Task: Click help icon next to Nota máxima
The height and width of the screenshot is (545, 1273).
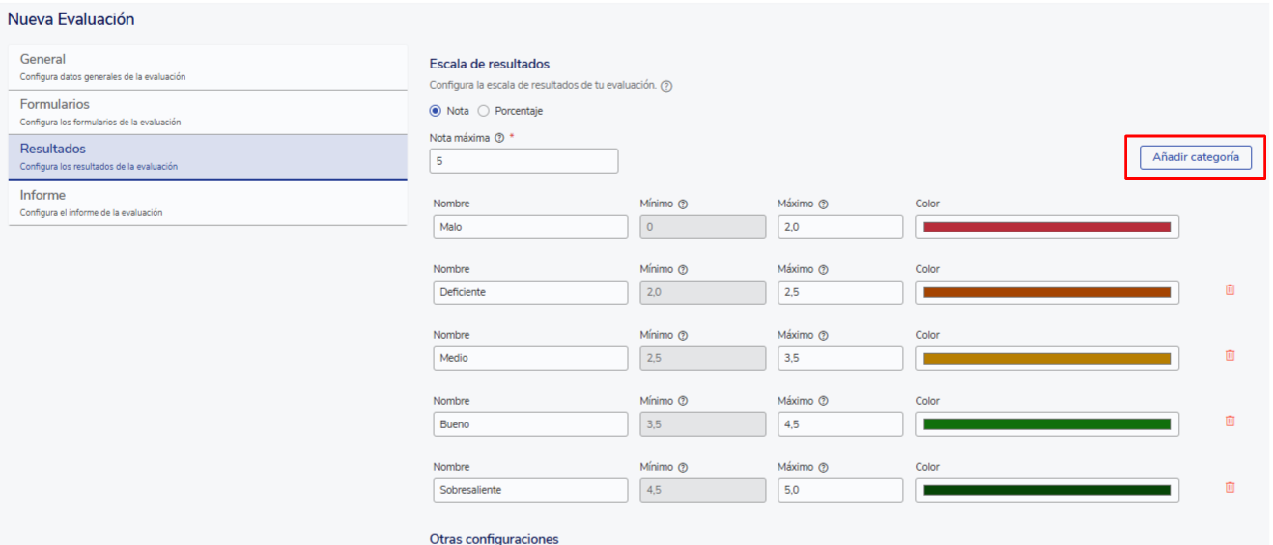Action: point(499,138)
